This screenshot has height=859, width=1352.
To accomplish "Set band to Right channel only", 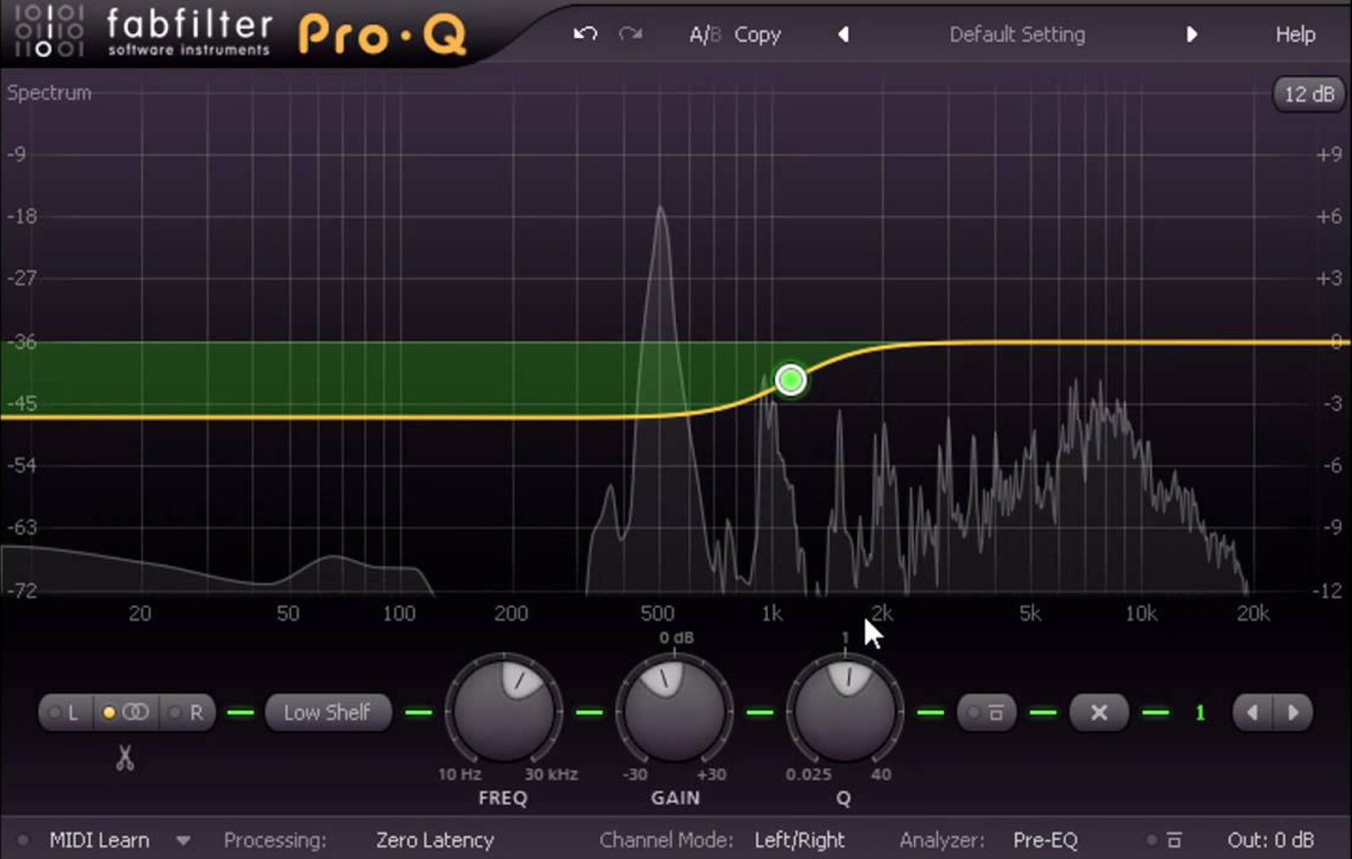I will (x=188, y=713).
